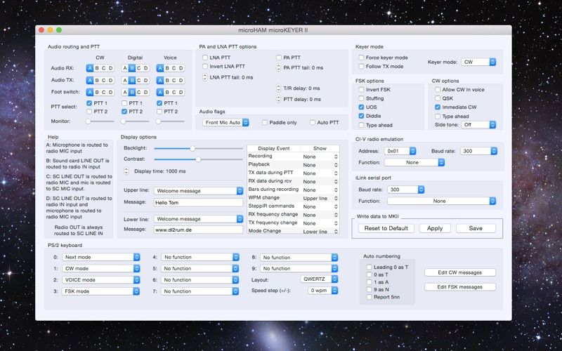Select D for Voice Audio TX
Image resolution: width=562 pixels, height=351 pixels.
tap(181, 80)
